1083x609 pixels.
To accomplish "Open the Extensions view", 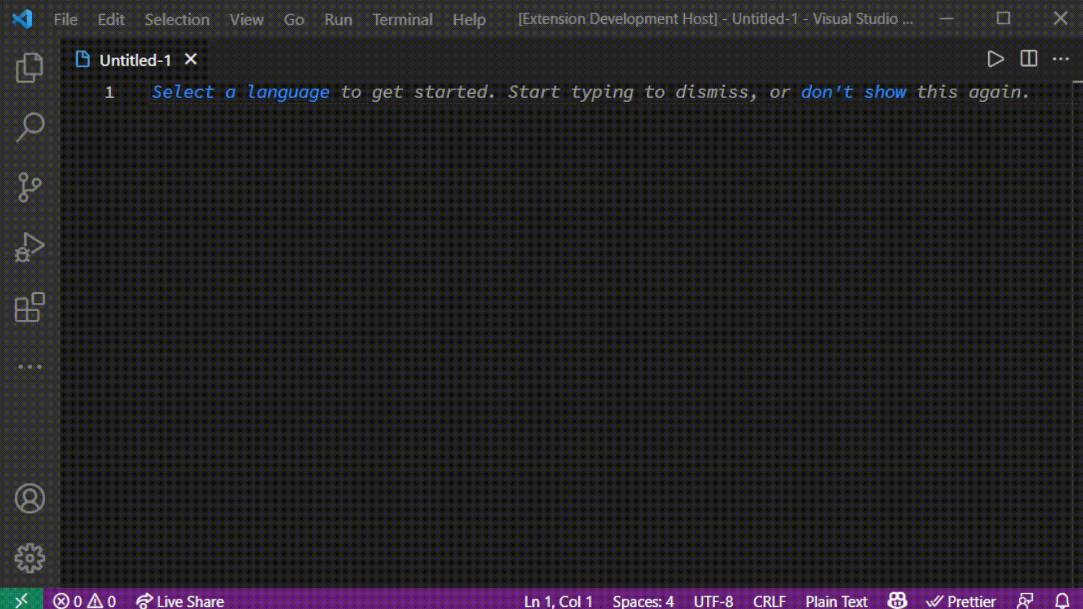I will tap(29, 307).
